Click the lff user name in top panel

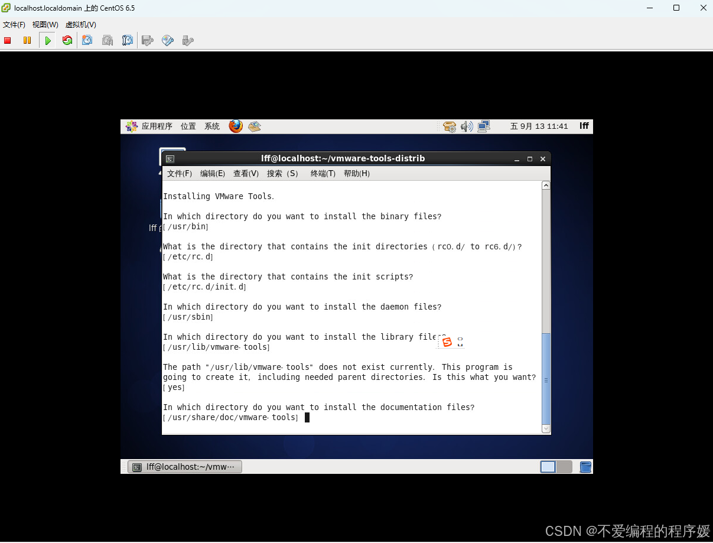pyautogui.click(x=584, y=126)
